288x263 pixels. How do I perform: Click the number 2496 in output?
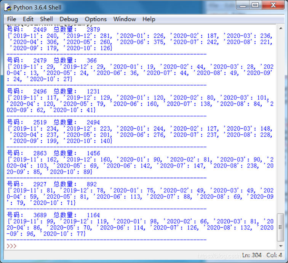(40, 91)
